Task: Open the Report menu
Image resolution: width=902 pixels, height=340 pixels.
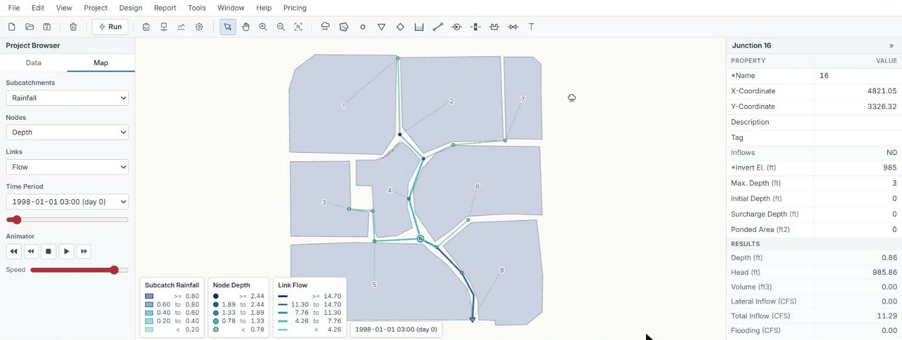Action: click(165, 8)
